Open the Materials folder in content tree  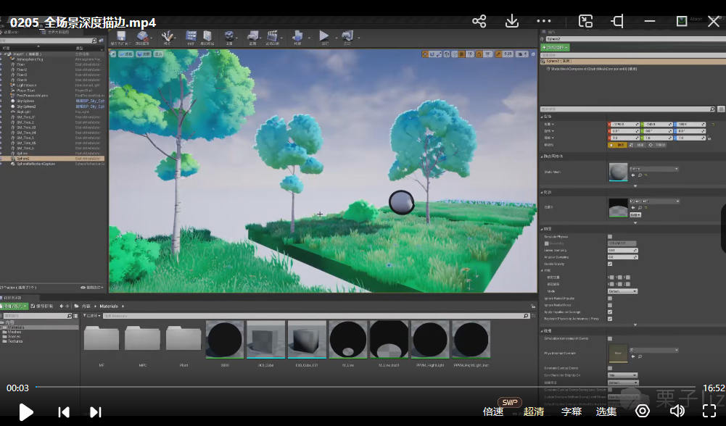pyautogui.click(x=16, y=327)
